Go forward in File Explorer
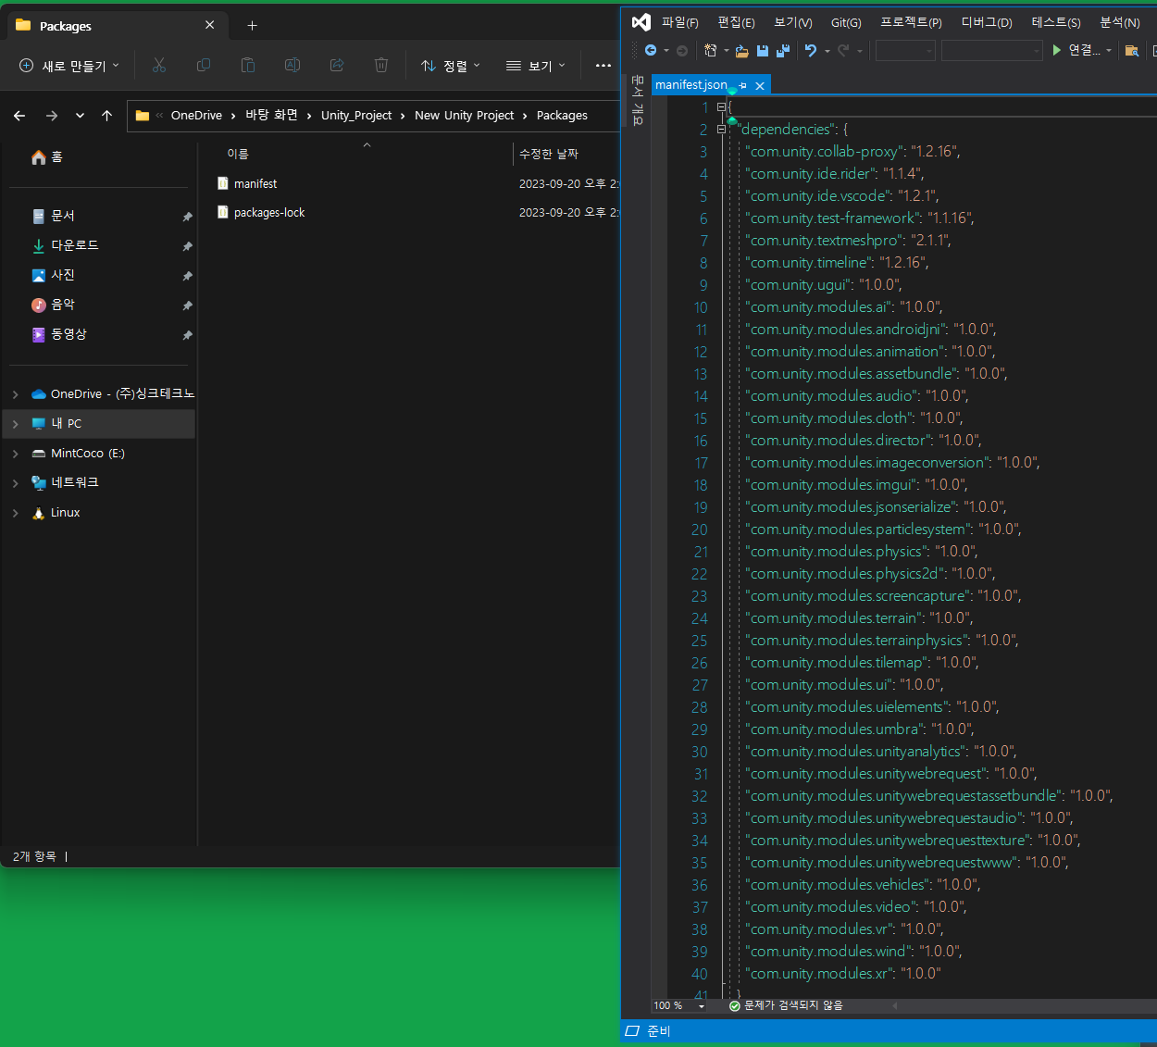This screenshot has width=1157, height=1047. coord(52,116)
